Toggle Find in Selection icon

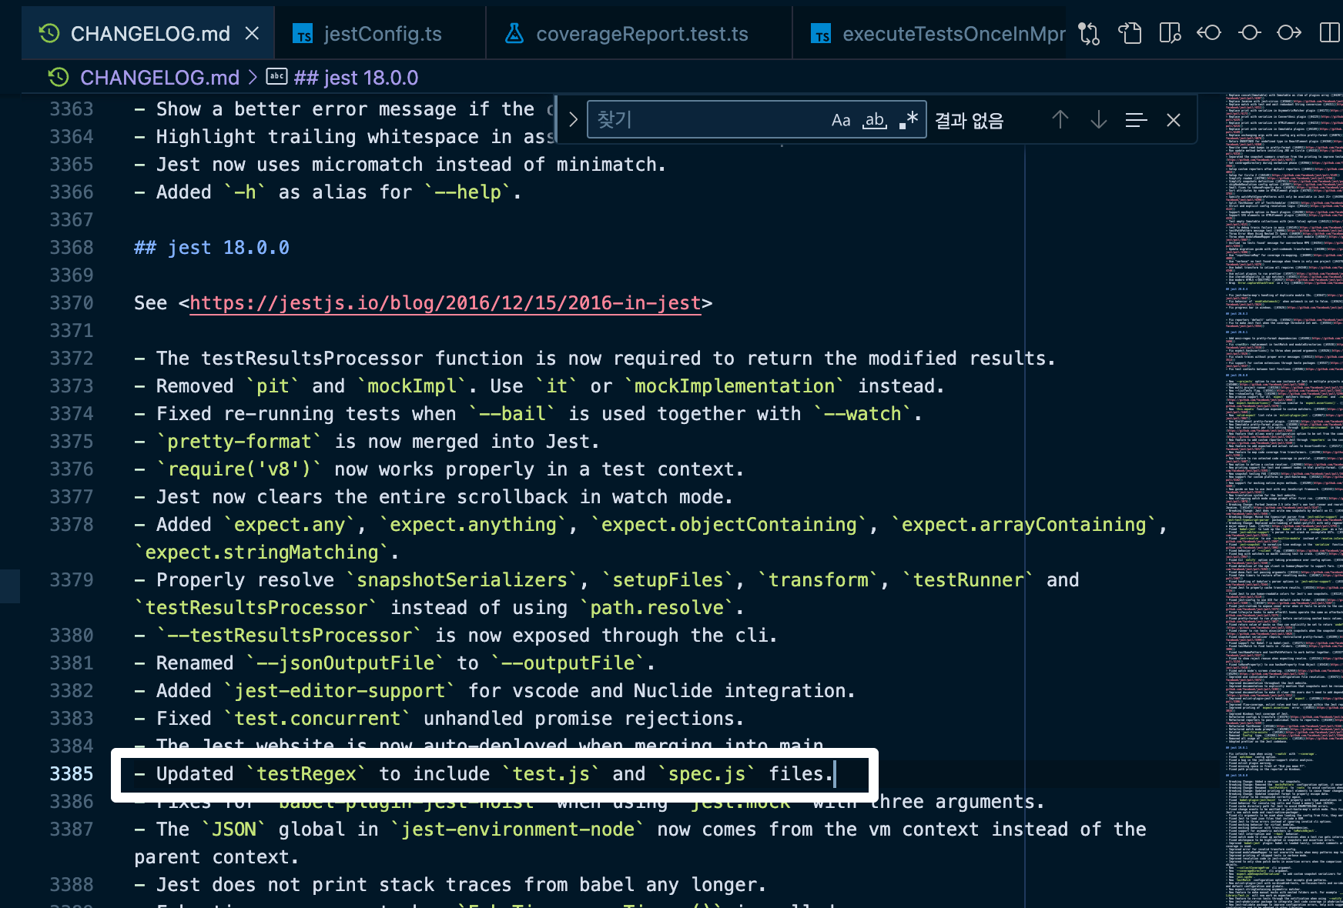(x=1136, y=120)
